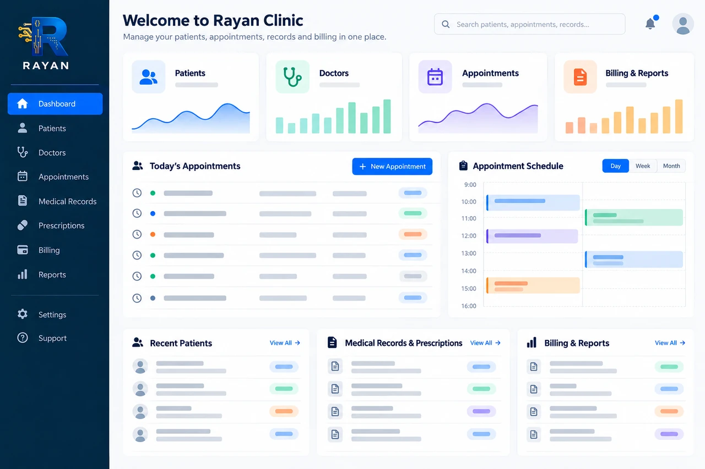Screen dimensions: 705x469
Task: Click the Patients card people icon
Action: (x=148, y=77)
